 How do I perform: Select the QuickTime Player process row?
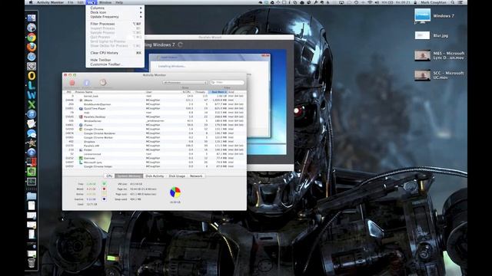[154, 108]
